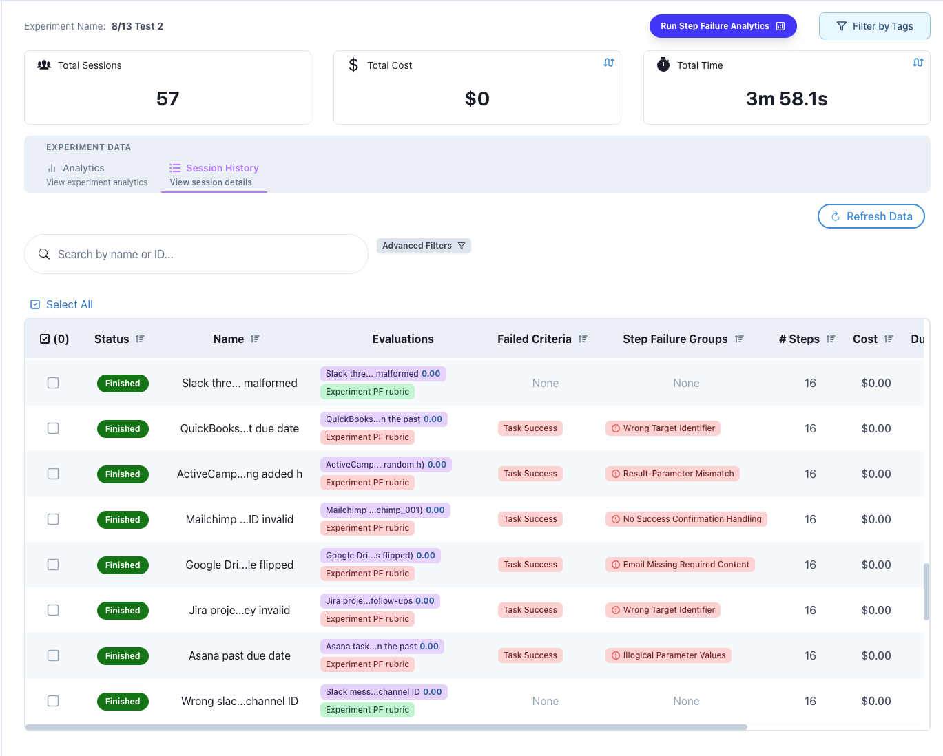The image size is (943, 756).
Task: Click chart icon in Run Step Failure Analytics
Action: click(x=780, y=26)
